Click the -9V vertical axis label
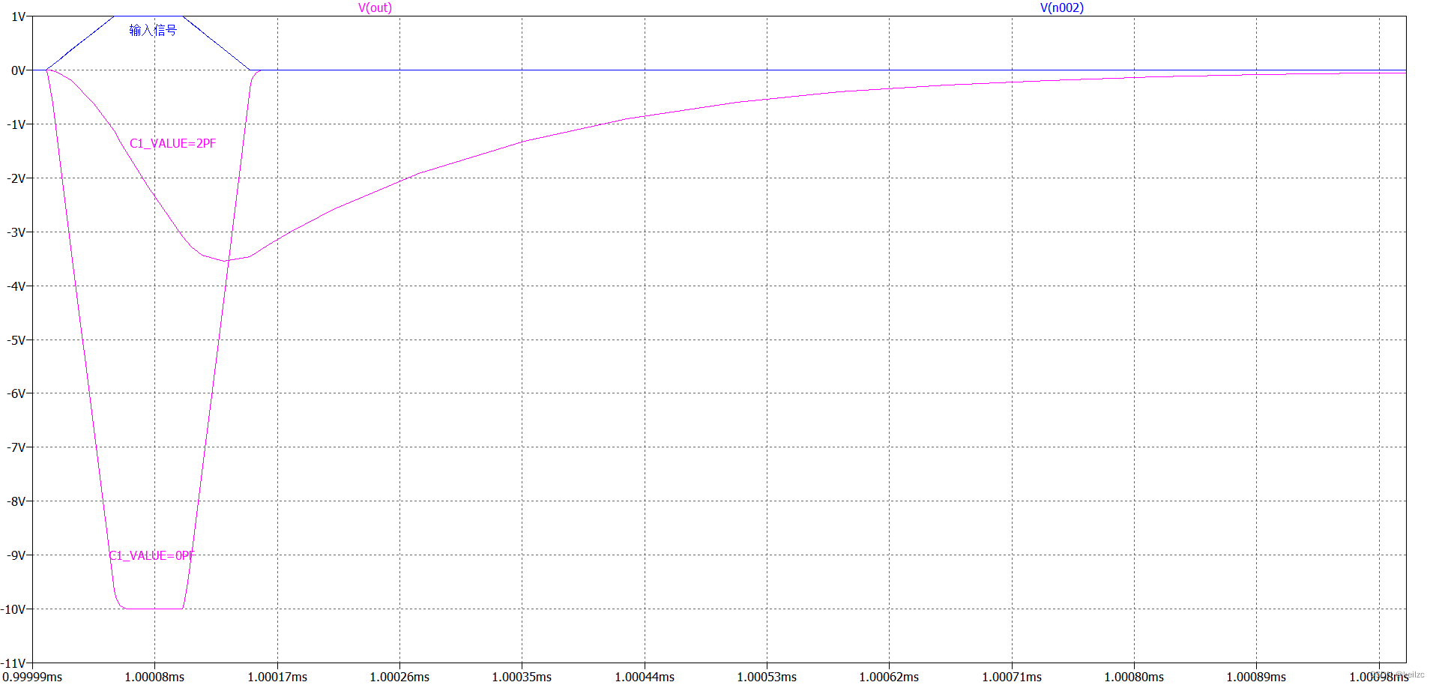The image size is (1436, 685). click(16, 555)
